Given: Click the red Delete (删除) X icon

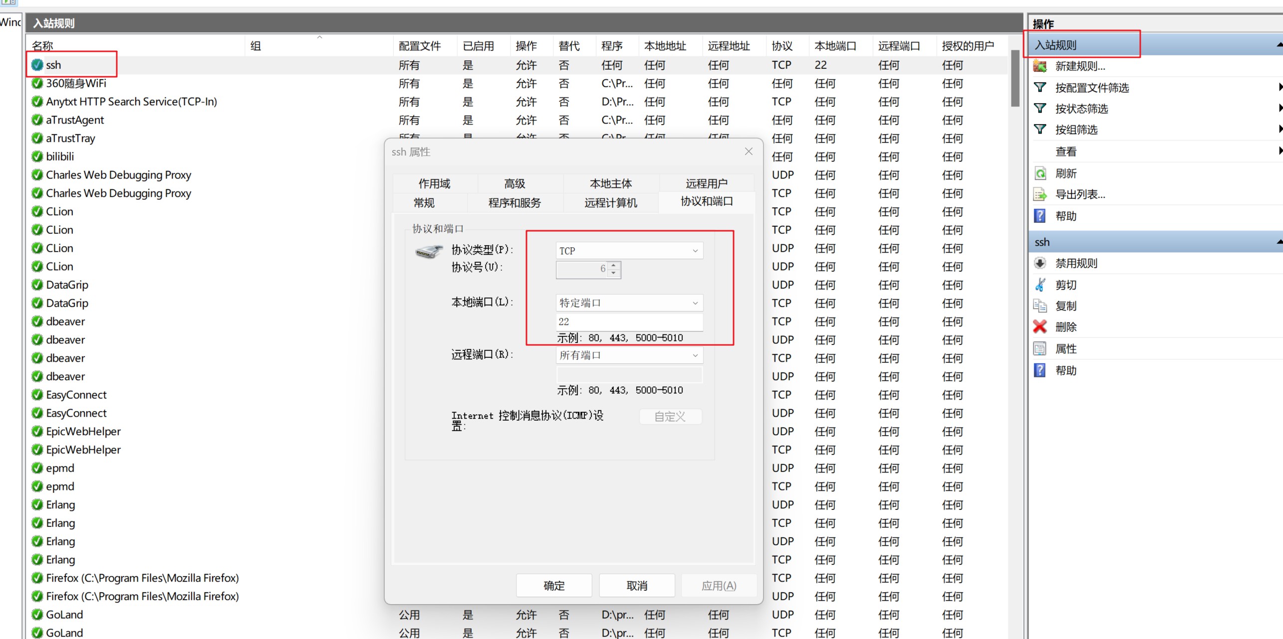Looking at the screenshot, I should click(1040, 327).
